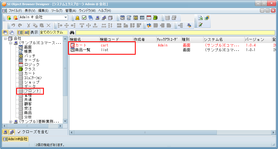Click the tree panel vertical scrollbar down arrow
This screenshot has height=149, width=278.
[65, 121]
